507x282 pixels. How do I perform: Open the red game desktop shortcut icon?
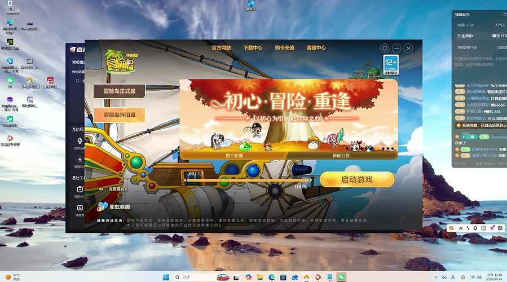pyautogui.click(x=50, y=83)
